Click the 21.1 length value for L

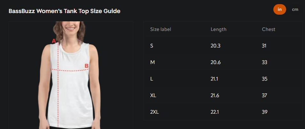coord(215,79)
